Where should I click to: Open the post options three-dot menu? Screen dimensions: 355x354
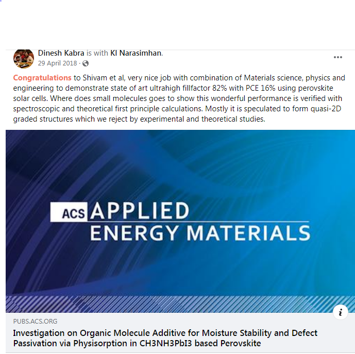tap(337, 57)
